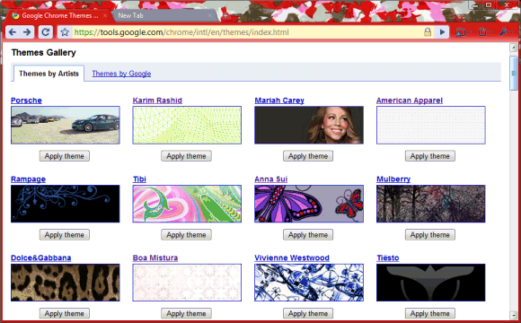Open the Mulberry theme link
This screenshot has height=323, width=521.
(393, 179)
